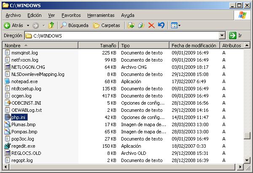Go up one folder level
The height and width of the screenshot is (173, 253).
(x=51, y=25)
